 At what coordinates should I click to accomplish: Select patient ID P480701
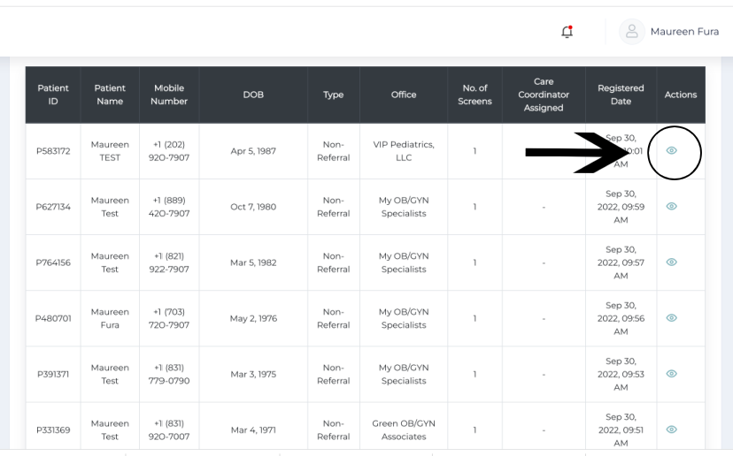pos(53,318)
